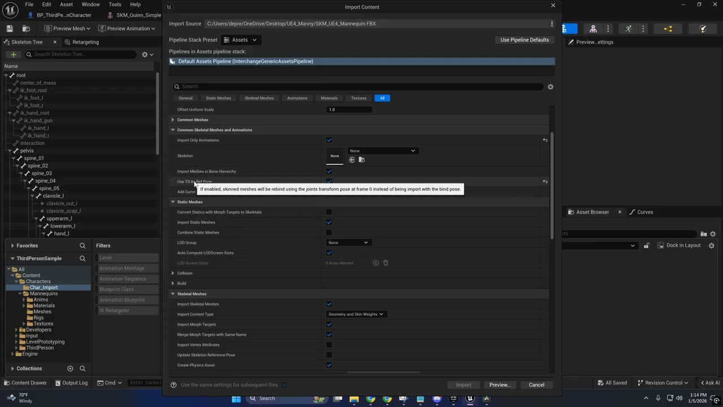
Task: Open the Animation Blueprint mode yellow node icon
Action: 668,29
